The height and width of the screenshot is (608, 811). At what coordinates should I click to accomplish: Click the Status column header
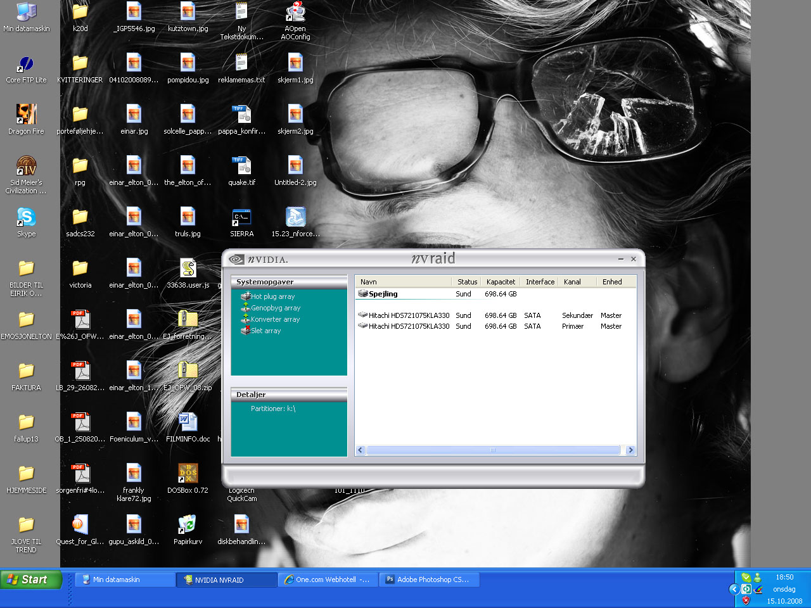pos(467,282)
